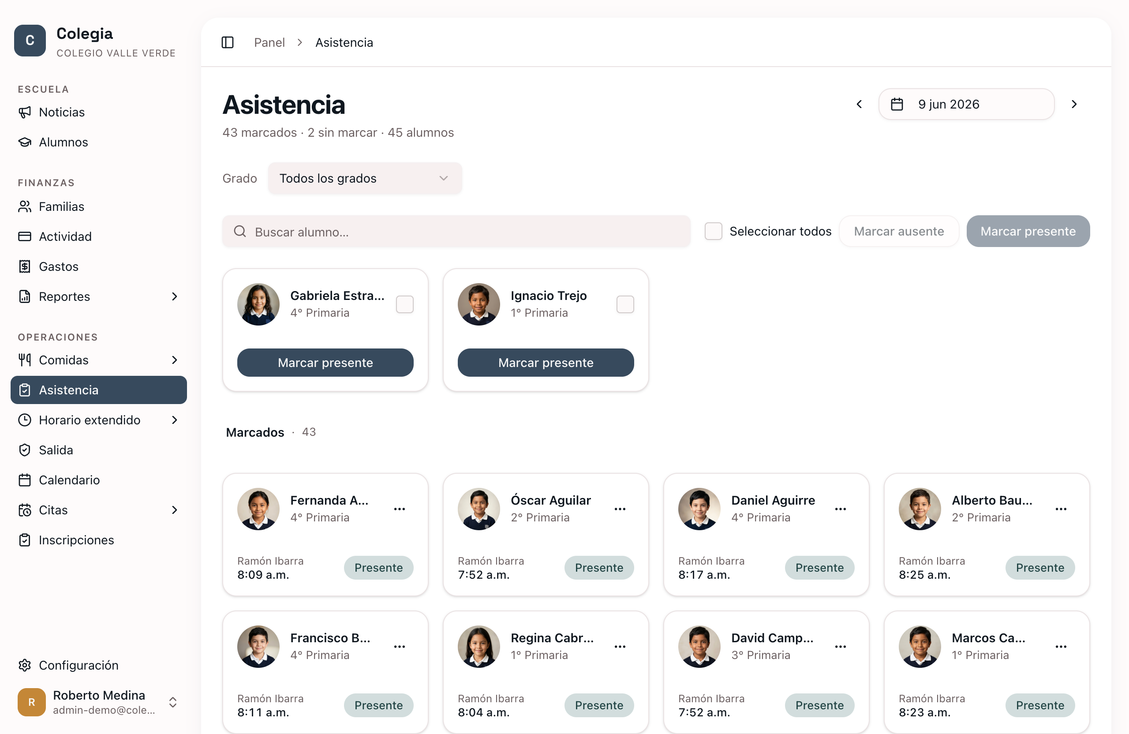Image resolution: width=1129 pixels, height=734 pixels.
Task: Mark Gabriela Estra. as presente
Action: [x=325, y=363]
